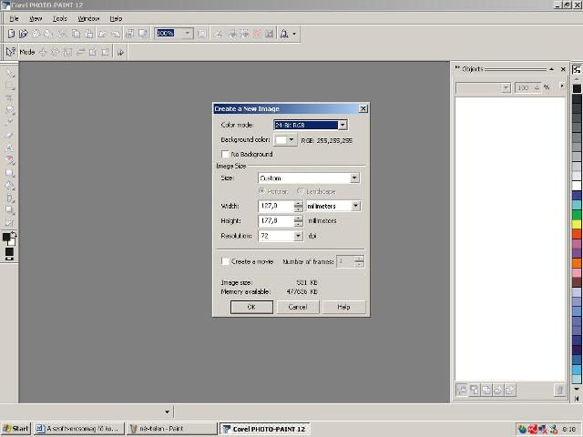Select the Fill bucket tool in toolbox

(x=10, y=185)
